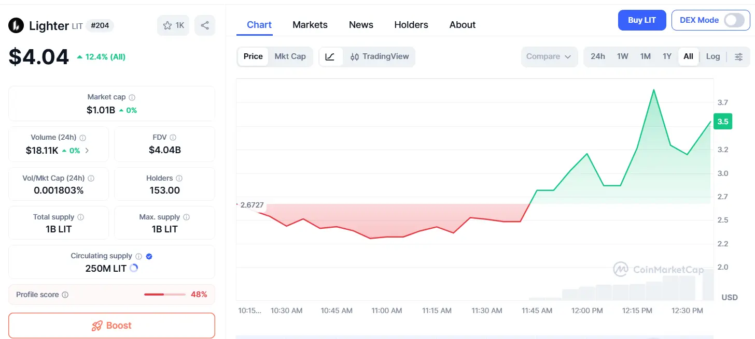Open chart settings sliders icon

[739, 57]
